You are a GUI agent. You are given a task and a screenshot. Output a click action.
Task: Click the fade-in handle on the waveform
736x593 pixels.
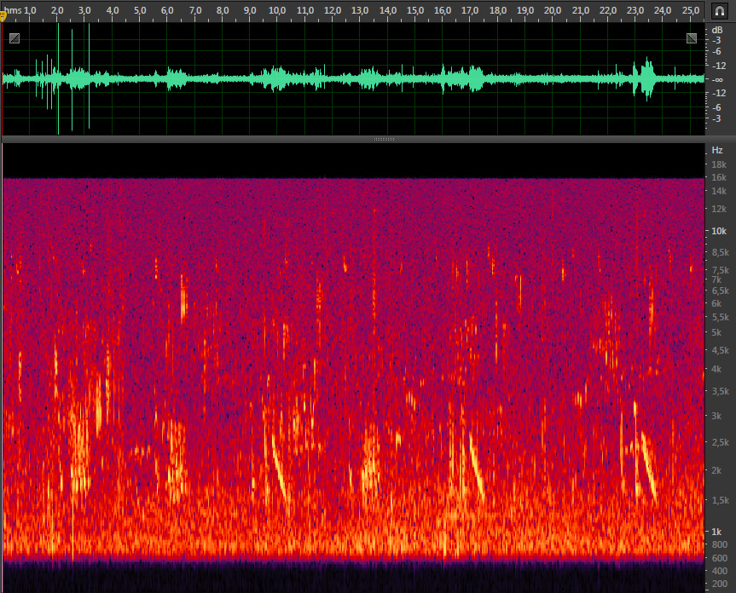14,38
